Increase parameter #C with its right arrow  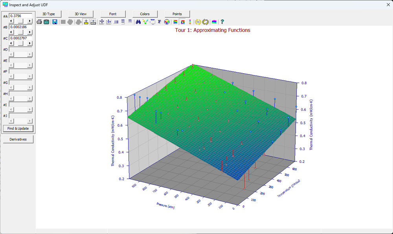pyautogui.click(x=30, y=43)
